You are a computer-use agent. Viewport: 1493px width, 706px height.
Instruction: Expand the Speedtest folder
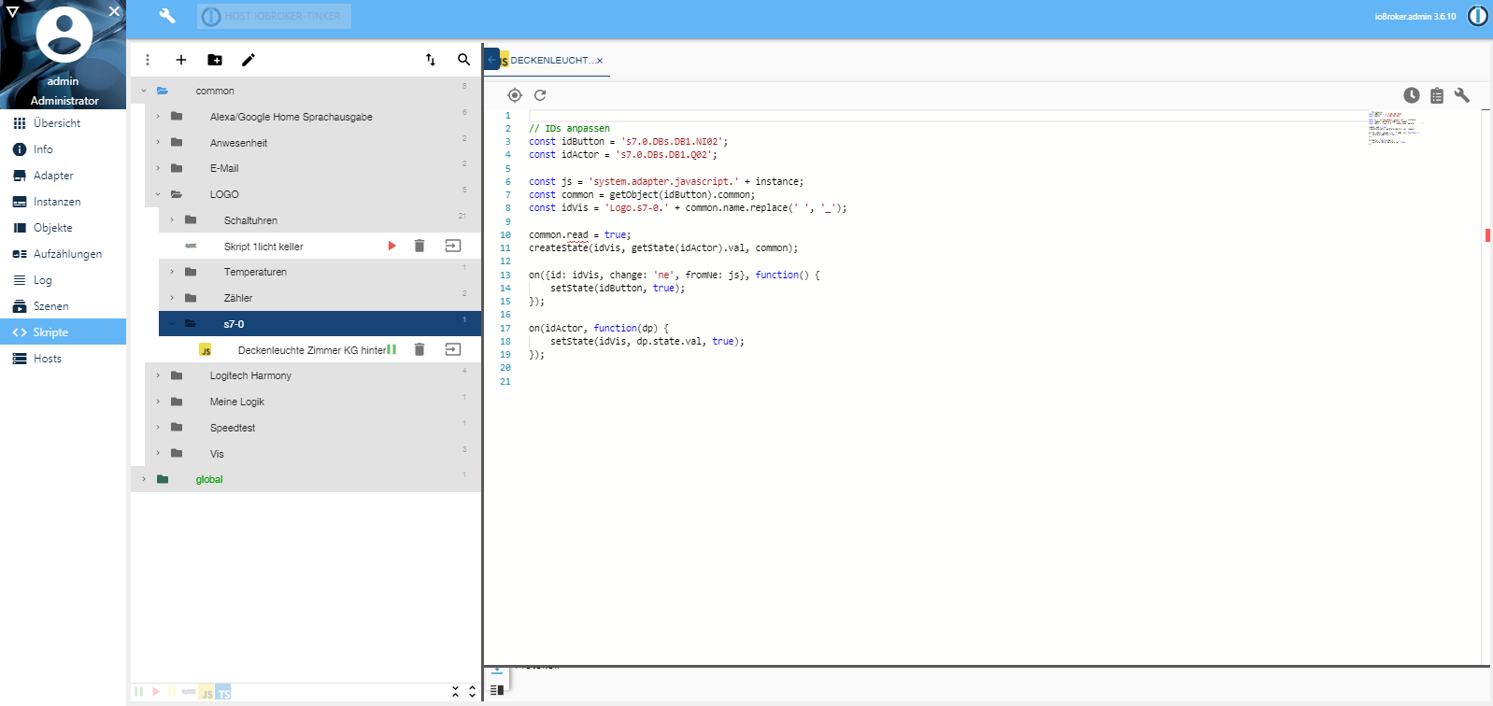(x=158, y=428)
